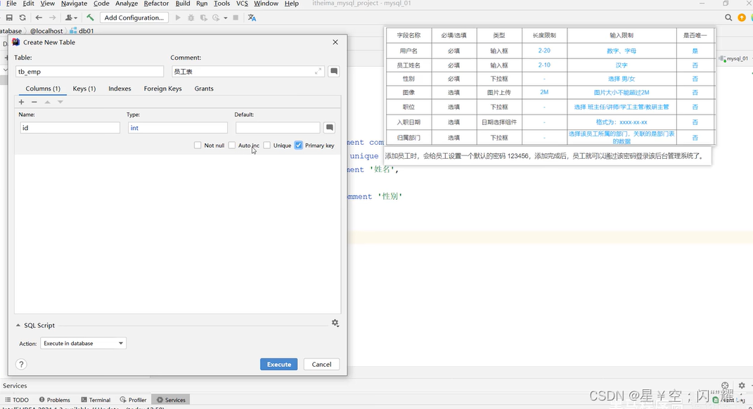Click the Synchronize refresh icon in toolbar

point(22,18)
